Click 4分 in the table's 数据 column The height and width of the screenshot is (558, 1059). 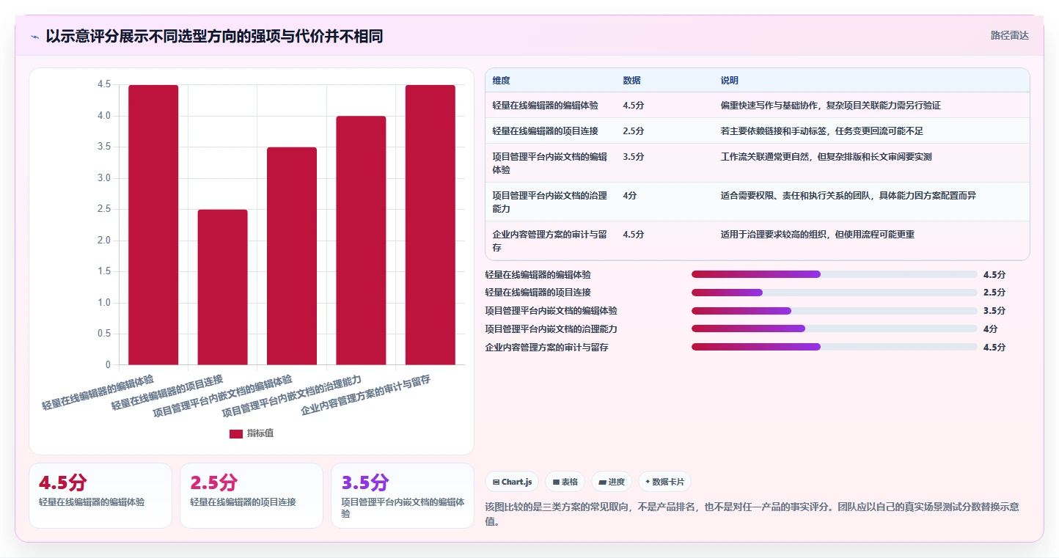(630, 196)
